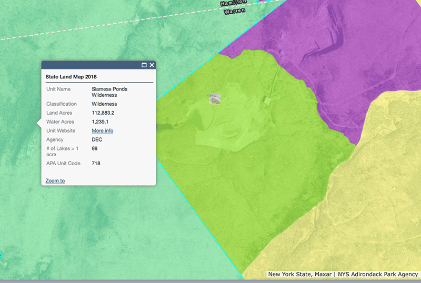
Task: Click the Warren county label
Action: (x=235, y=11)
